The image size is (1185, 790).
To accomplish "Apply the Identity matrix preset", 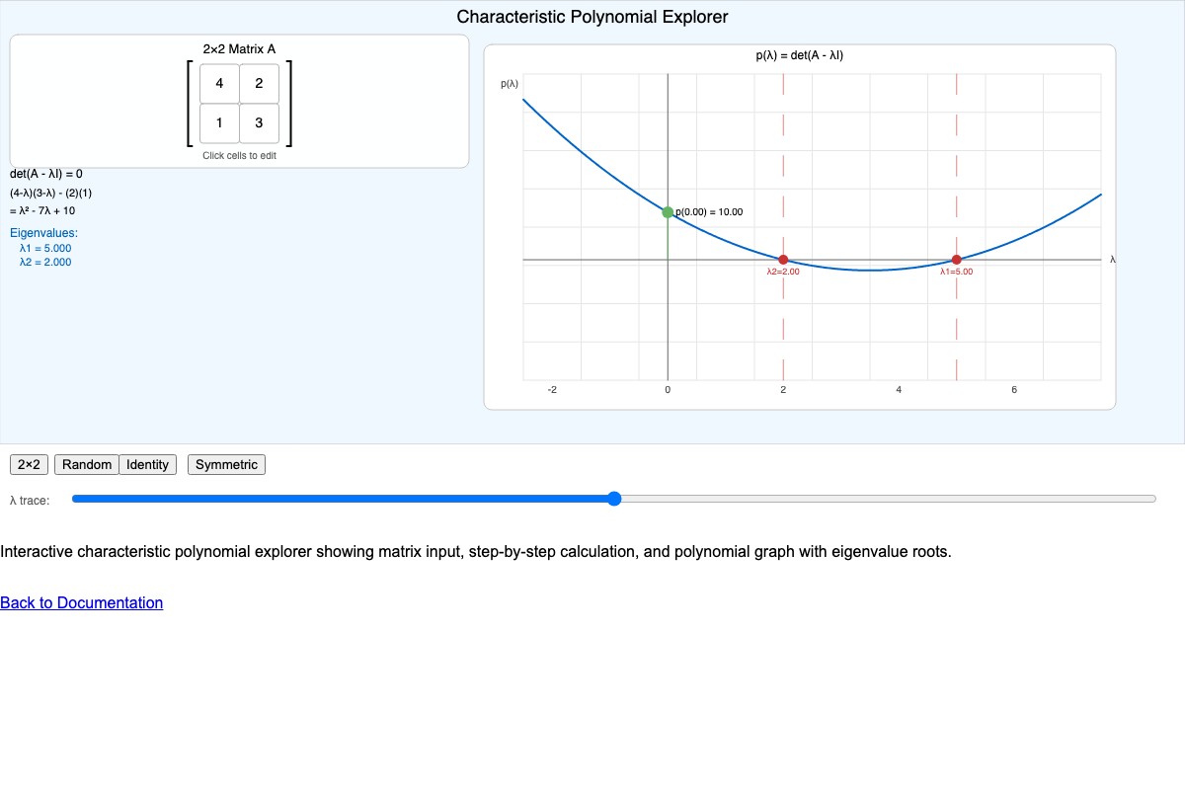I will [148, 464].
